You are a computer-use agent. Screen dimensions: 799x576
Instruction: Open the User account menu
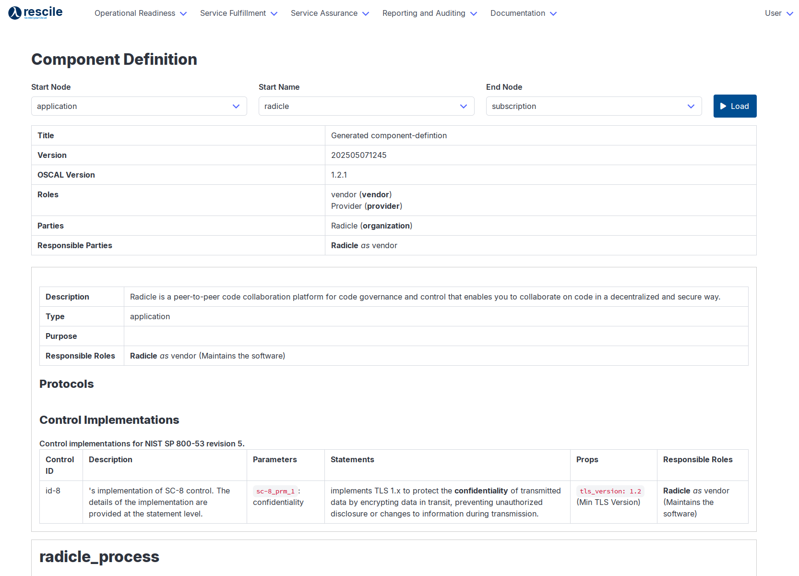773,13
